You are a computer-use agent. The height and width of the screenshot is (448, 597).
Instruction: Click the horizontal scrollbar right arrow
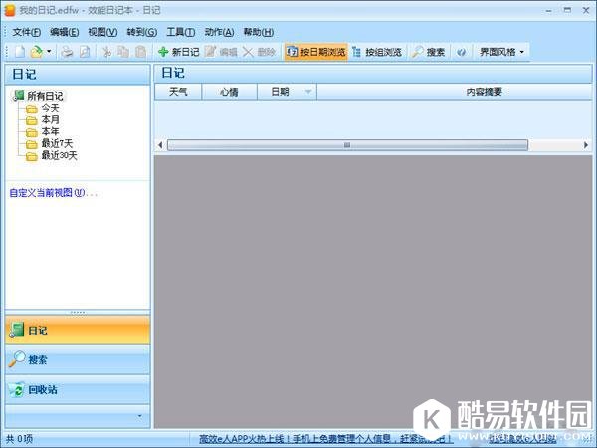pos(586,145)
